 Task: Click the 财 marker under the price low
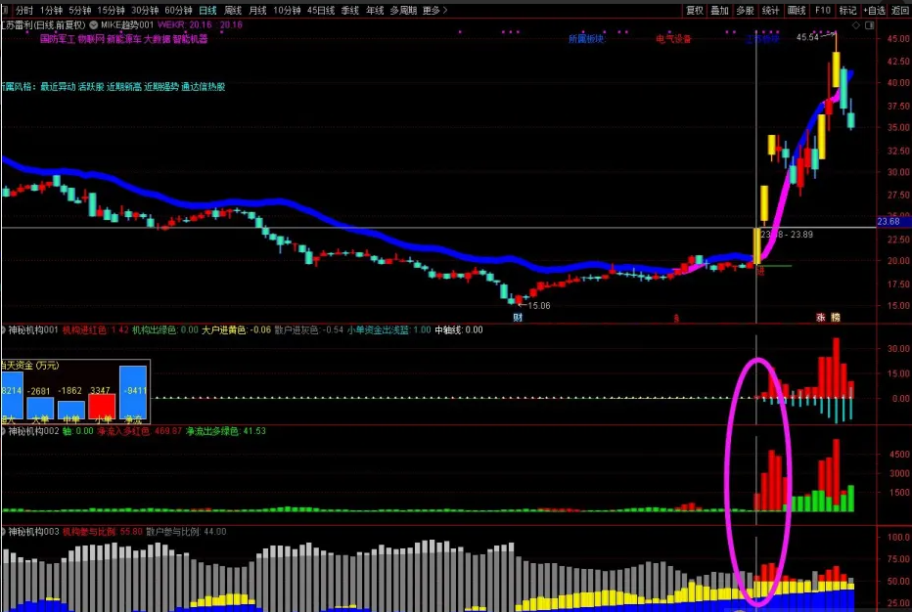tap(517, 318)
